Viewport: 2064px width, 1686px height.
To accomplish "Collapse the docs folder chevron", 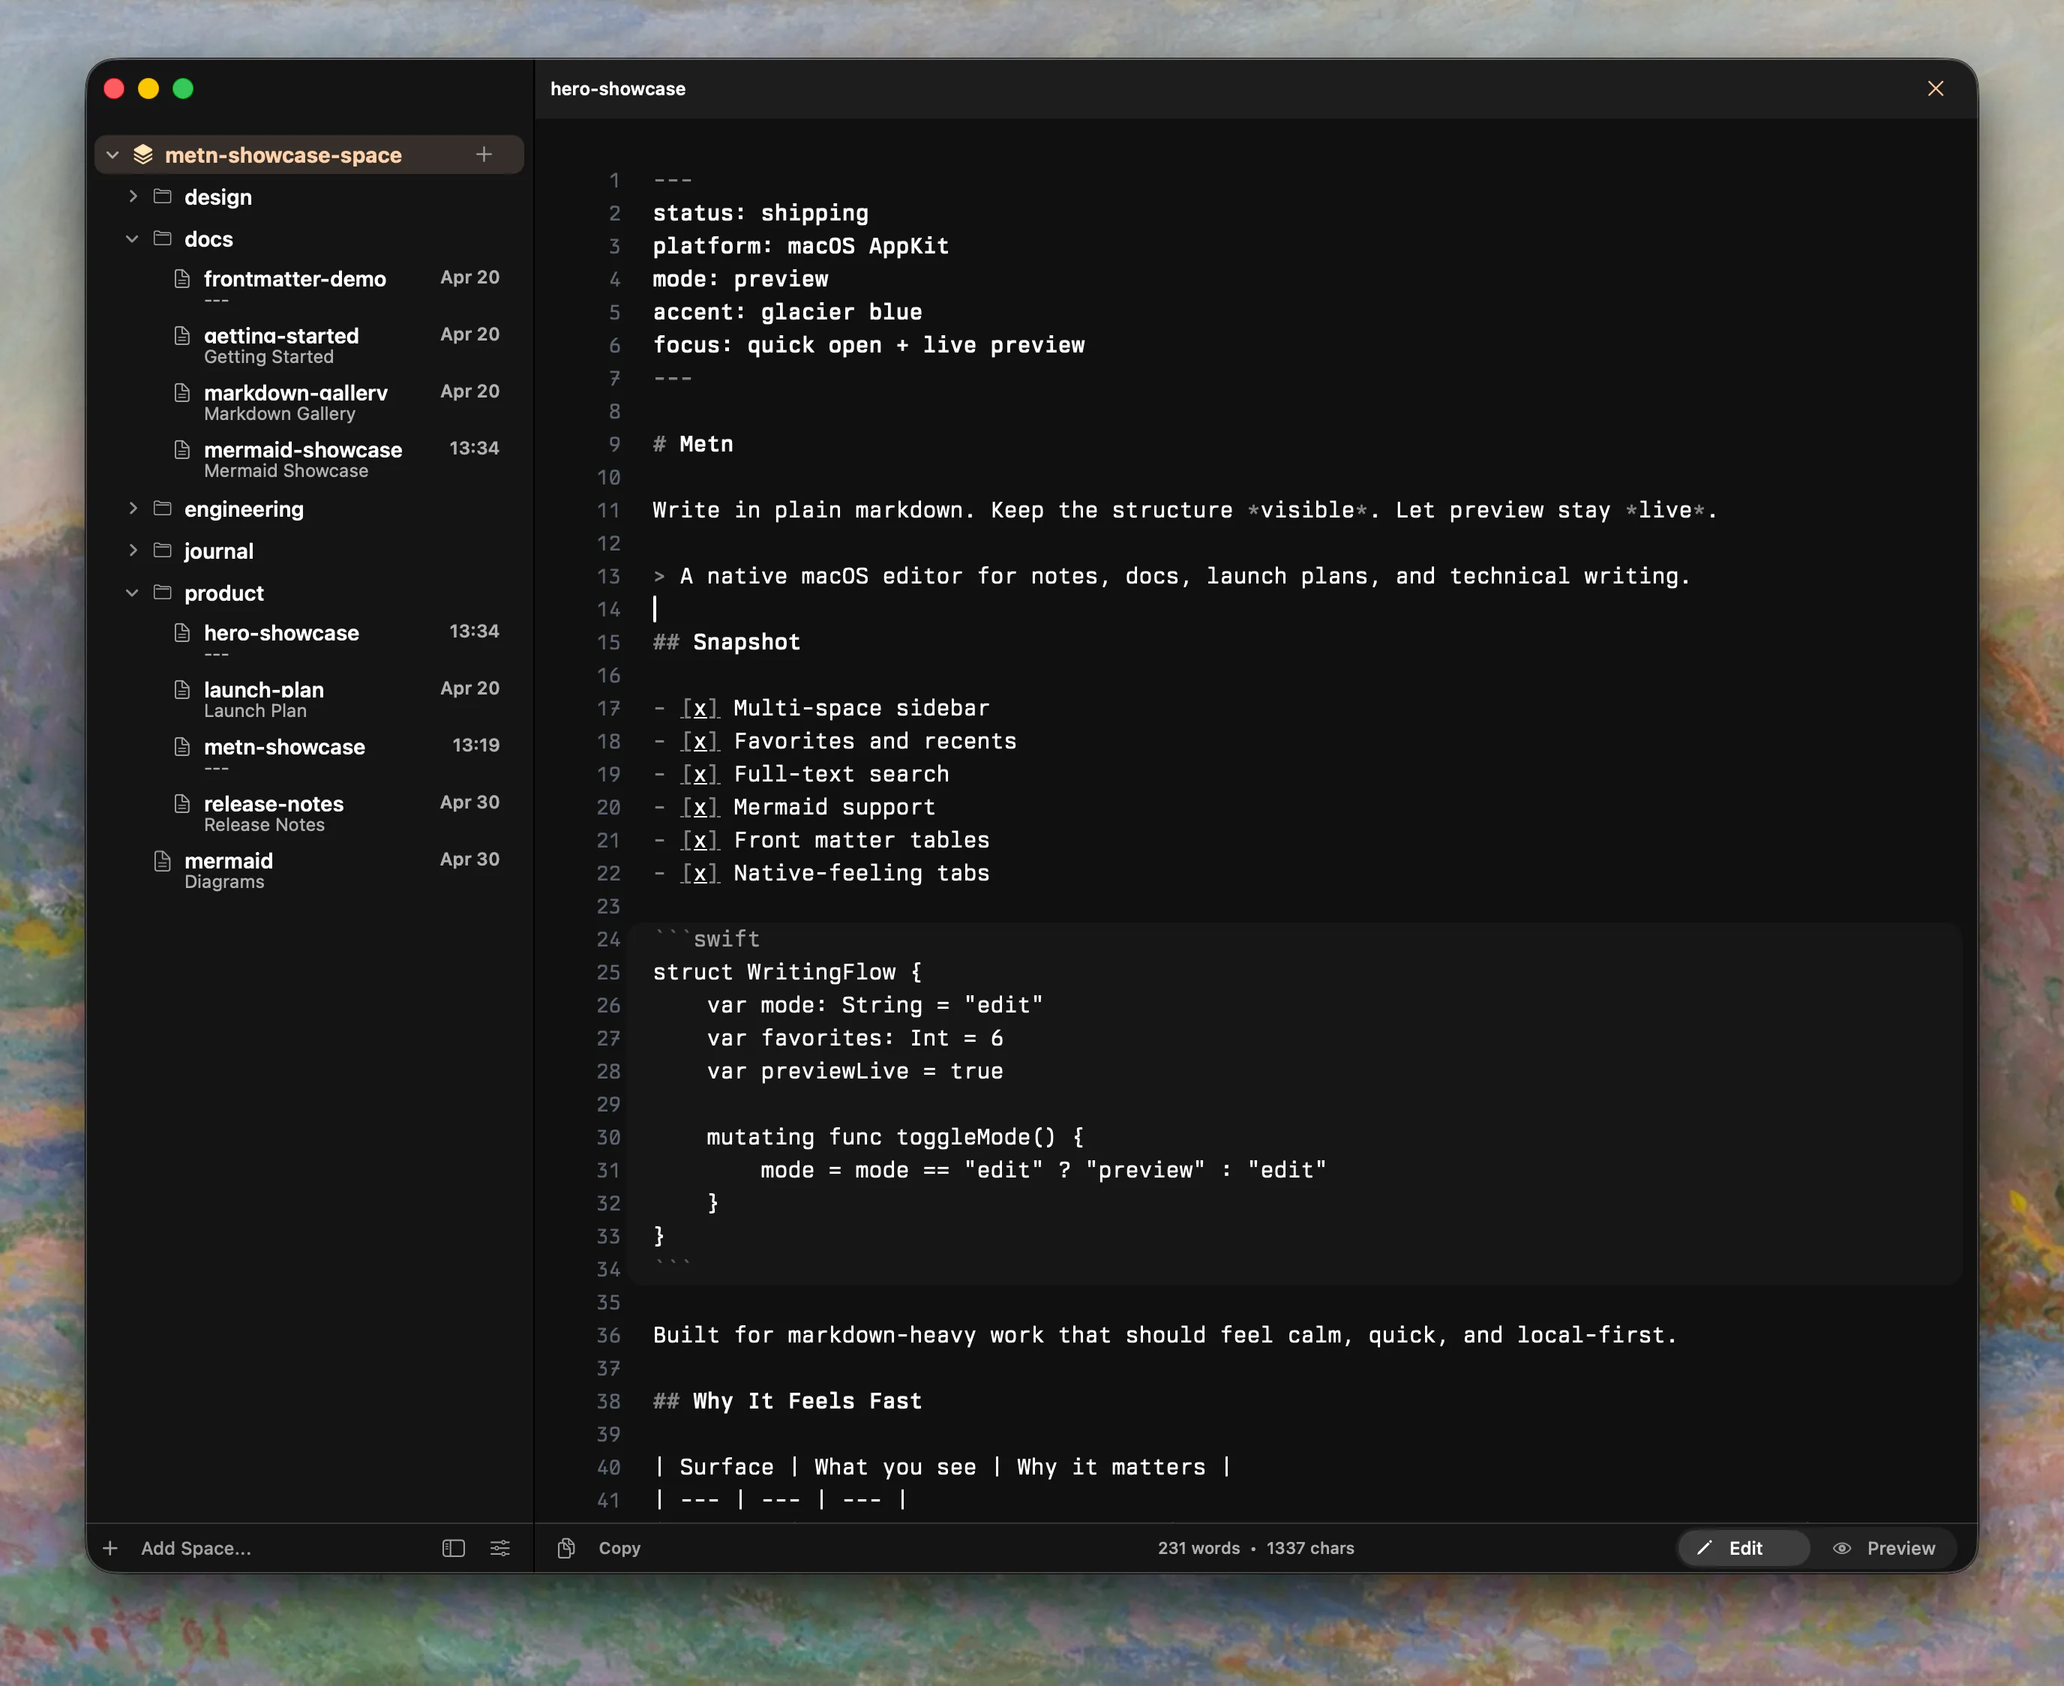I will [133, 238].
